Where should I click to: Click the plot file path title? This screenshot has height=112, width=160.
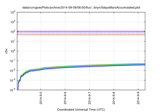(x=81, y=7)
